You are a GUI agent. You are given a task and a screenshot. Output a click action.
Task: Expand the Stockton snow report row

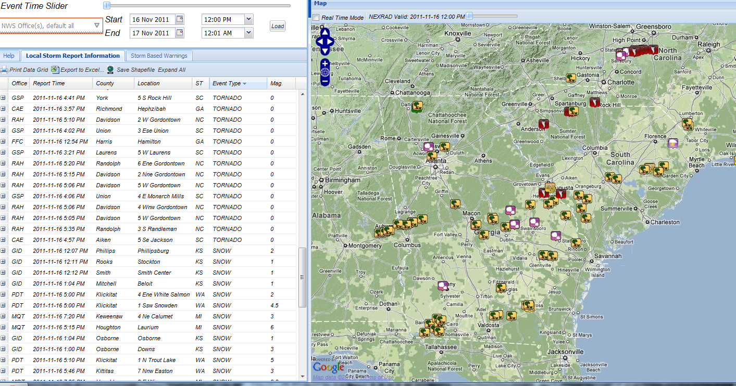(3, 262)
